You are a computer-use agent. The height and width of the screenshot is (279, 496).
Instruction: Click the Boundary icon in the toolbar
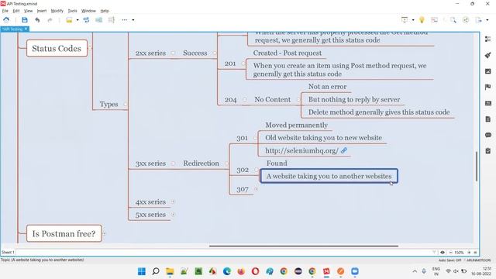(98, 20)
